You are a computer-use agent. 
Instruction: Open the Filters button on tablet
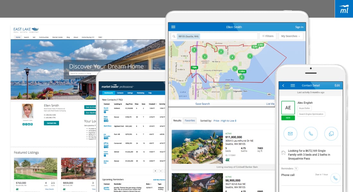[x=268, y=36]
